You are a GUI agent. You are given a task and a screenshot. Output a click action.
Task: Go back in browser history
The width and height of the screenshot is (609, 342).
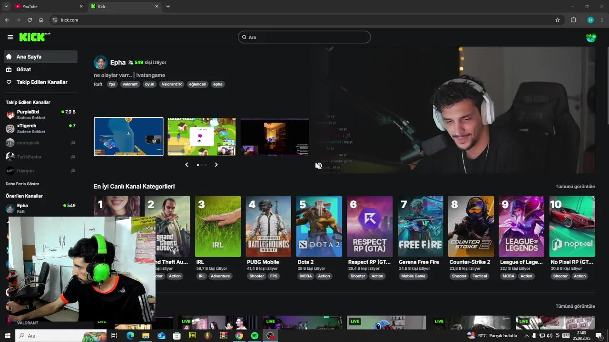tap(7, 20)
